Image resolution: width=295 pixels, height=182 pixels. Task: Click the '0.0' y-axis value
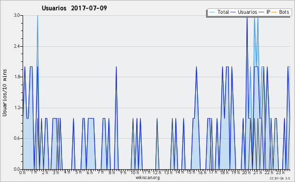point(17,169)
